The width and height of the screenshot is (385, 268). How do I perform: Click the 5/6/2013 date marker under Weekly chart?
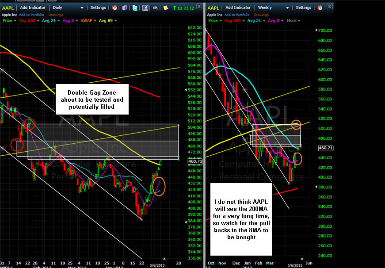point(295,265)
